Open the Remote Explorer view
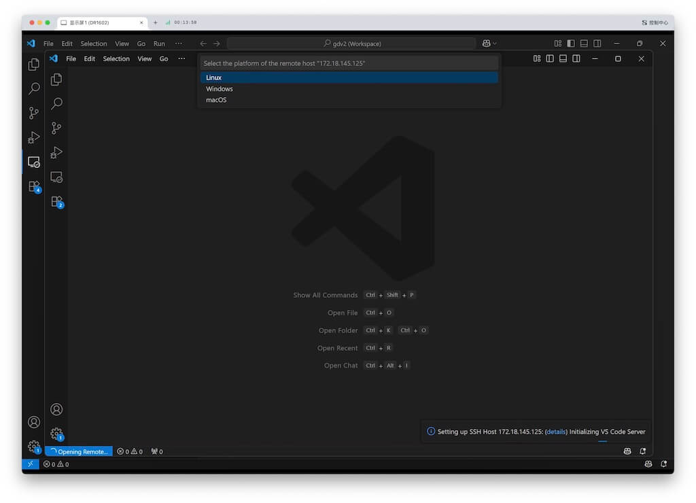696x503 pixels. (56, 177)
